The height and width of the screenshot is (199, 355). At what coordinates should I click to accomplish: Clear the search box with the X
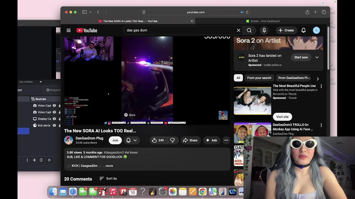pos(239,30)
